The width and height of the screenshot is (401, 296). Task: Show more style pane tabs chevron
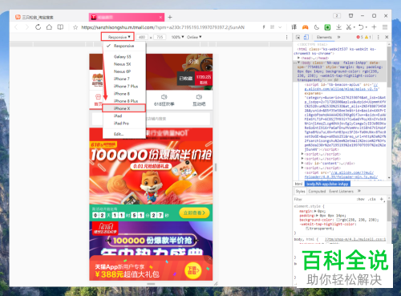(x=359, y=191)
